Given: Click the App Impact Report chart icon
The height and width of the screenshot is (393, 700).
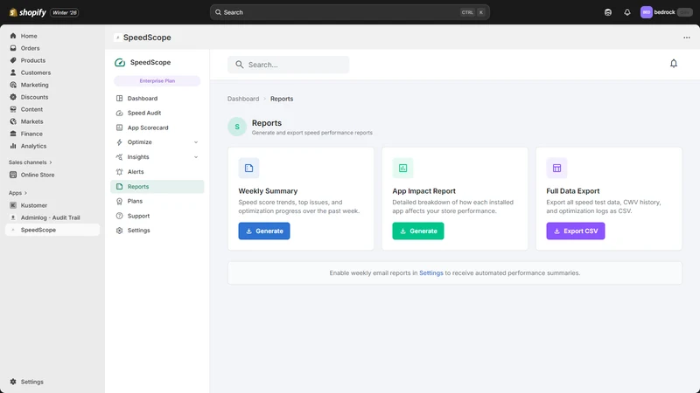Looking at the screenshot, I should tap(402, 168).
